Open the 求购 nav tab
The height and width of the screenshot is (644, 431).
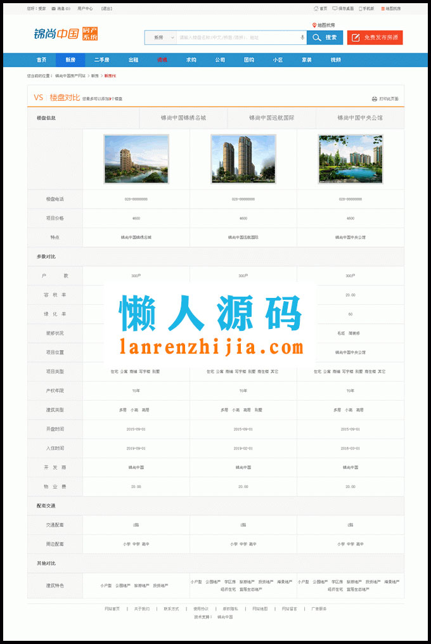[191, 60]
